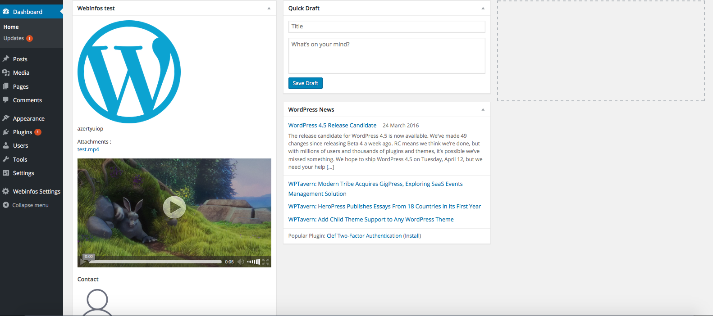Click the Appearance paintbrush icon
This screenshot has width=713, height=316.
click(6, 118)
